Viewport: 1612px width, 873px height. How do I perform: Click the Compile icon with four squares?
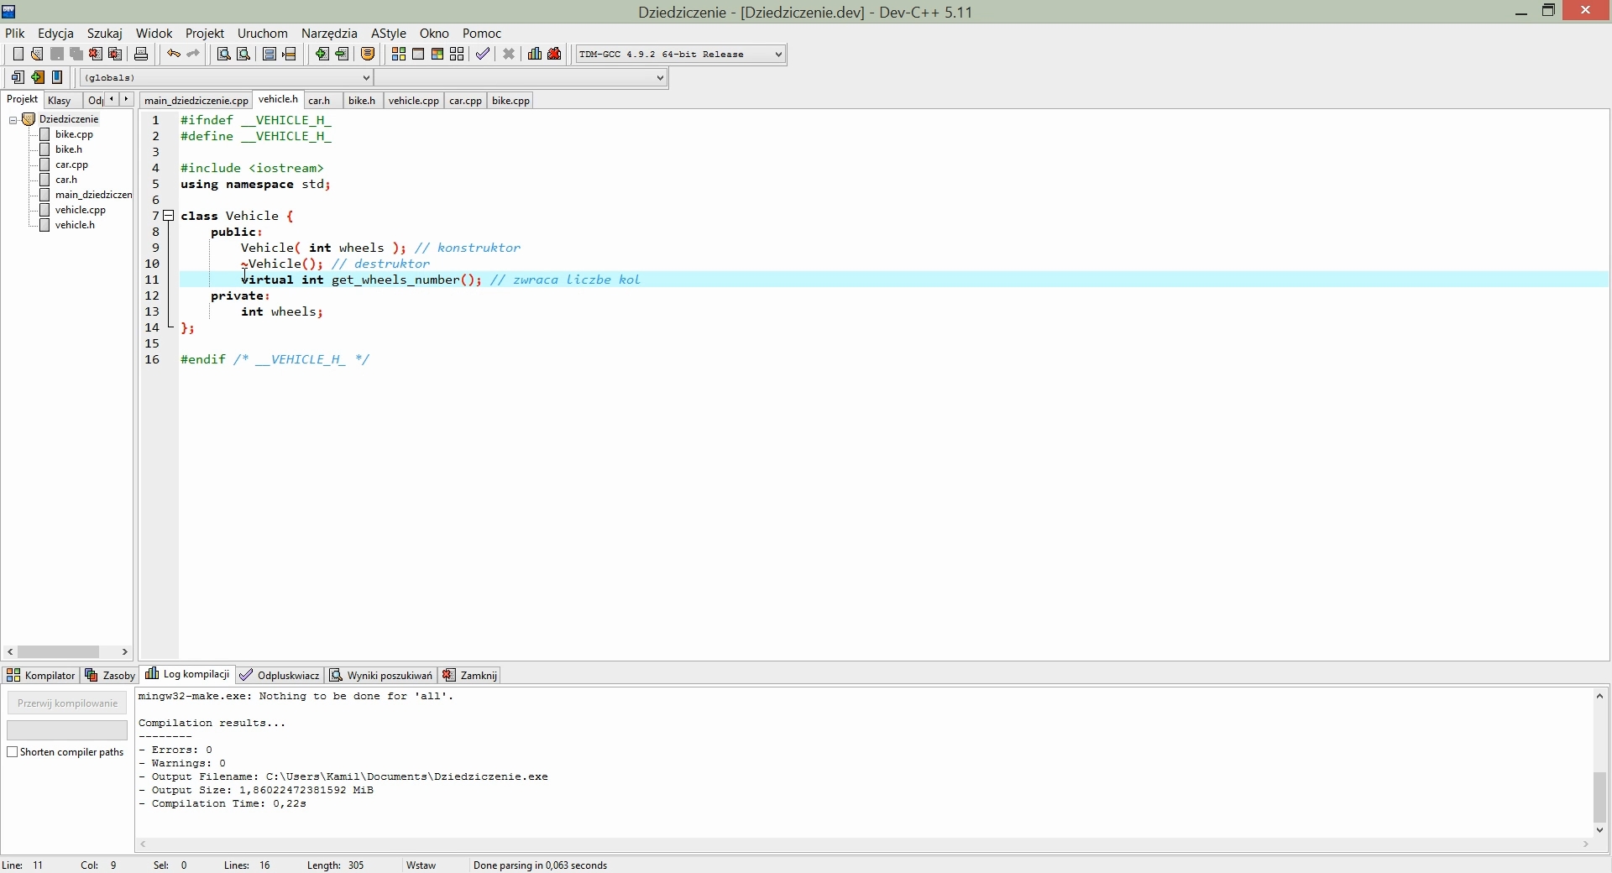coord(399,55)
